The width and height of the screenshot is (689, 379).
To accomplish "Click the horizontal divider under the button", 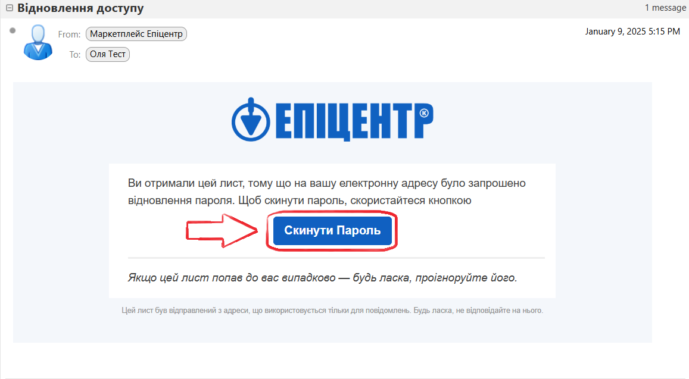I will 336,258.
